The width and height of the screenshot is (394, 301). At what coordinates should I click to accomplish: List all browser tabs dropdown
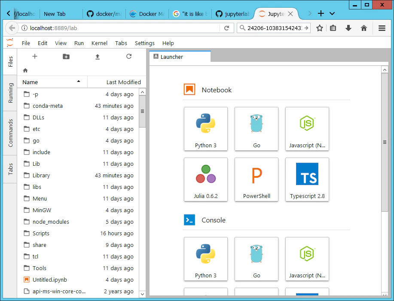332,14
